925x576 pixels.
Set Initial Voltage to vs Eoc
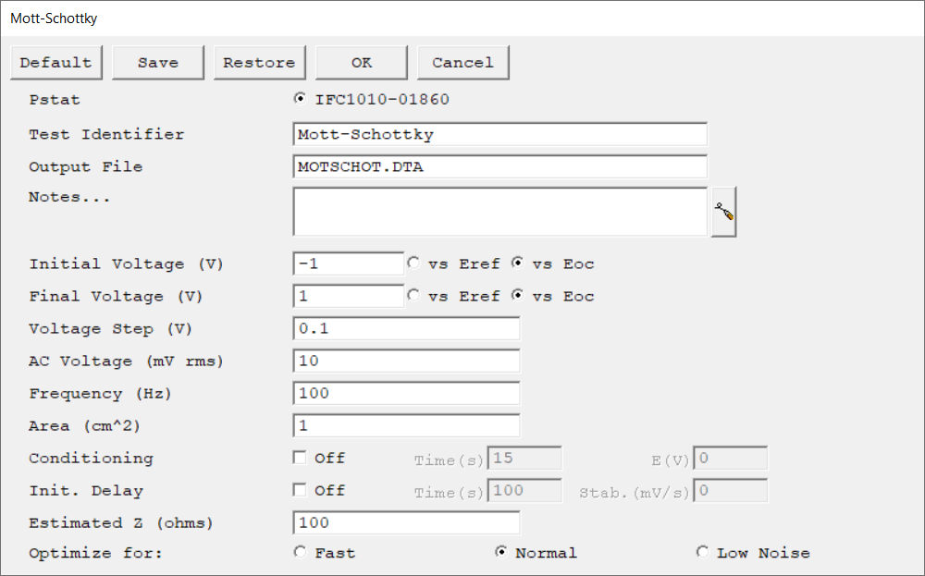click(517, 263)
